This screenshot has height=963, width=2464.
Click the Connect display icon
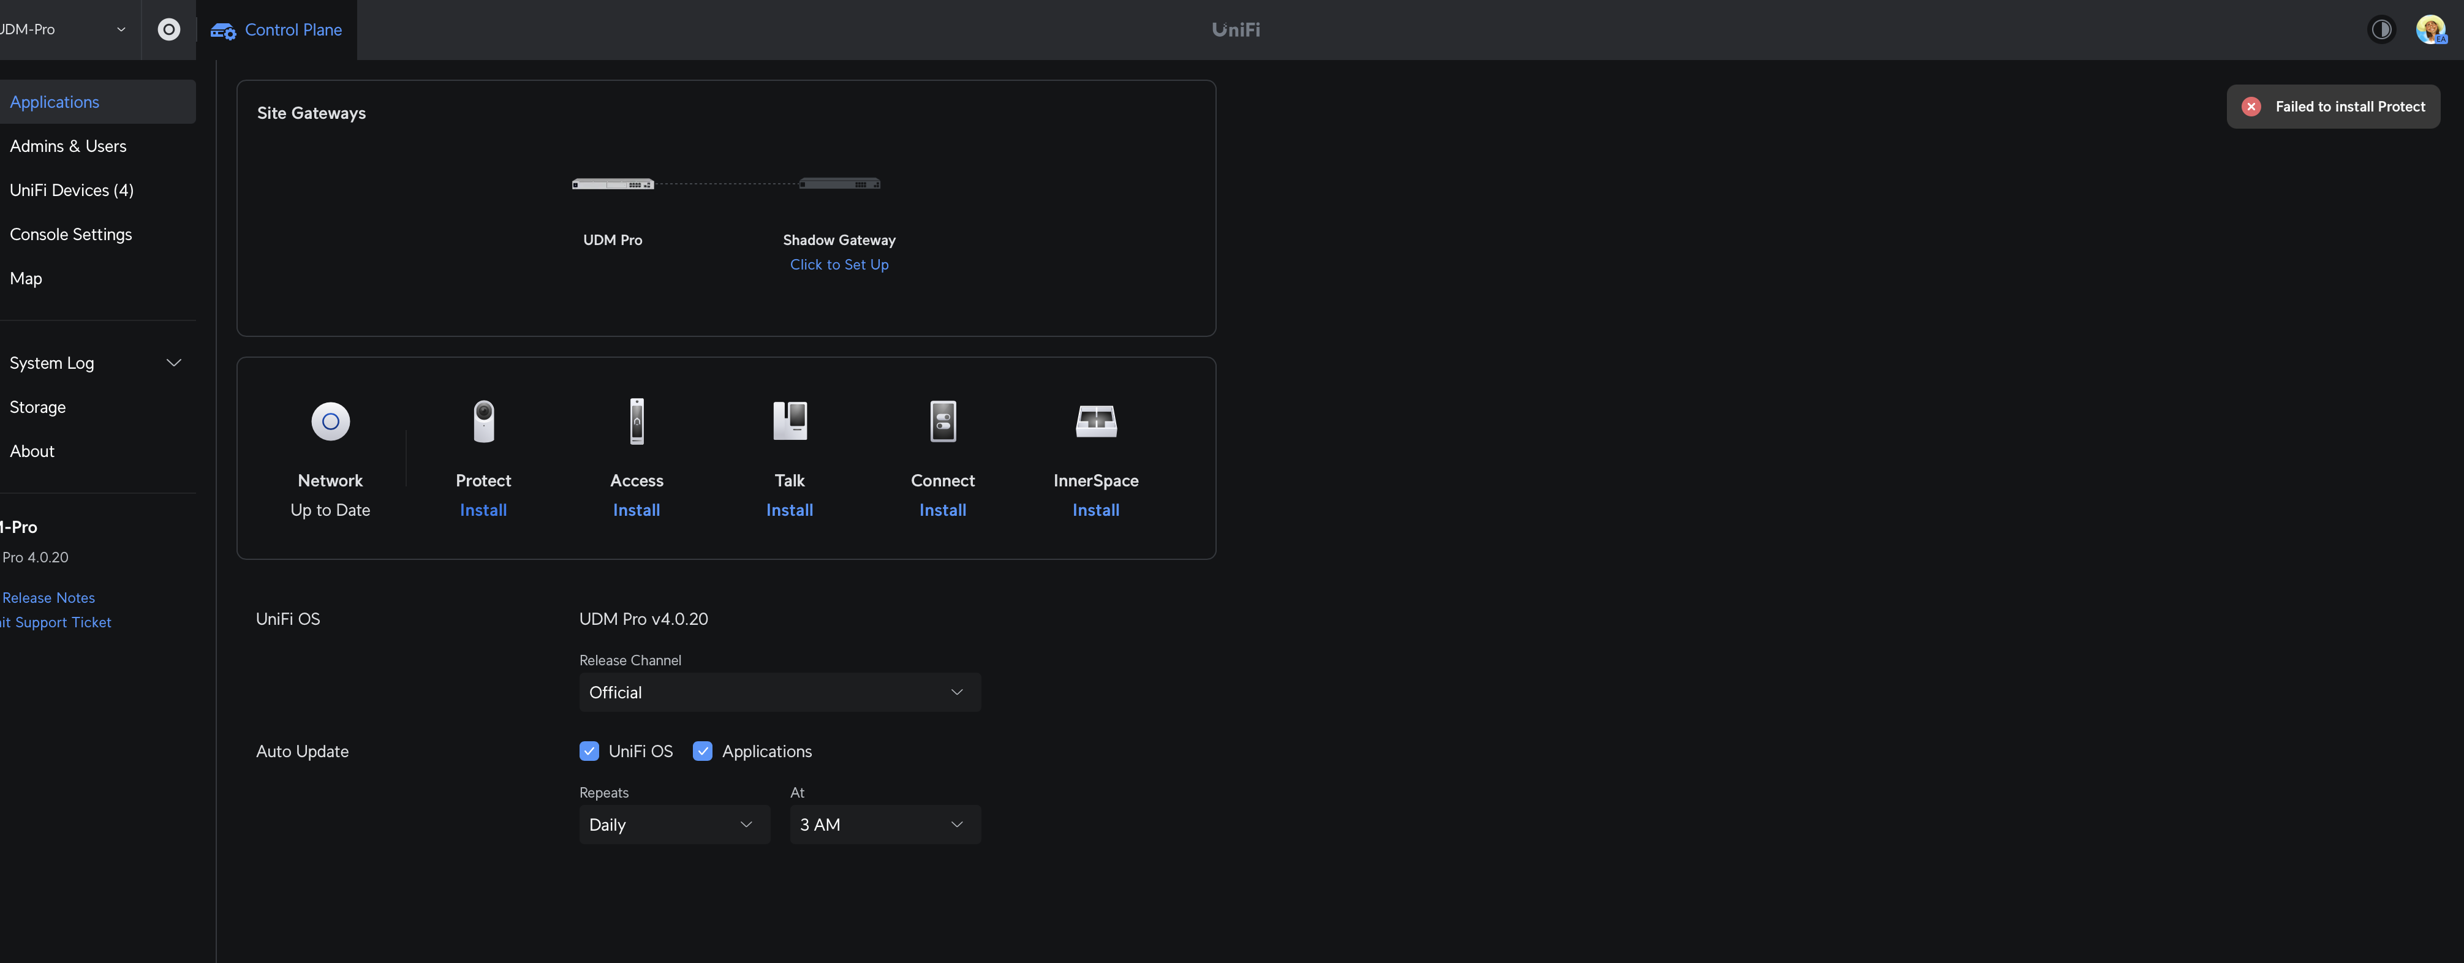[943, 421]
